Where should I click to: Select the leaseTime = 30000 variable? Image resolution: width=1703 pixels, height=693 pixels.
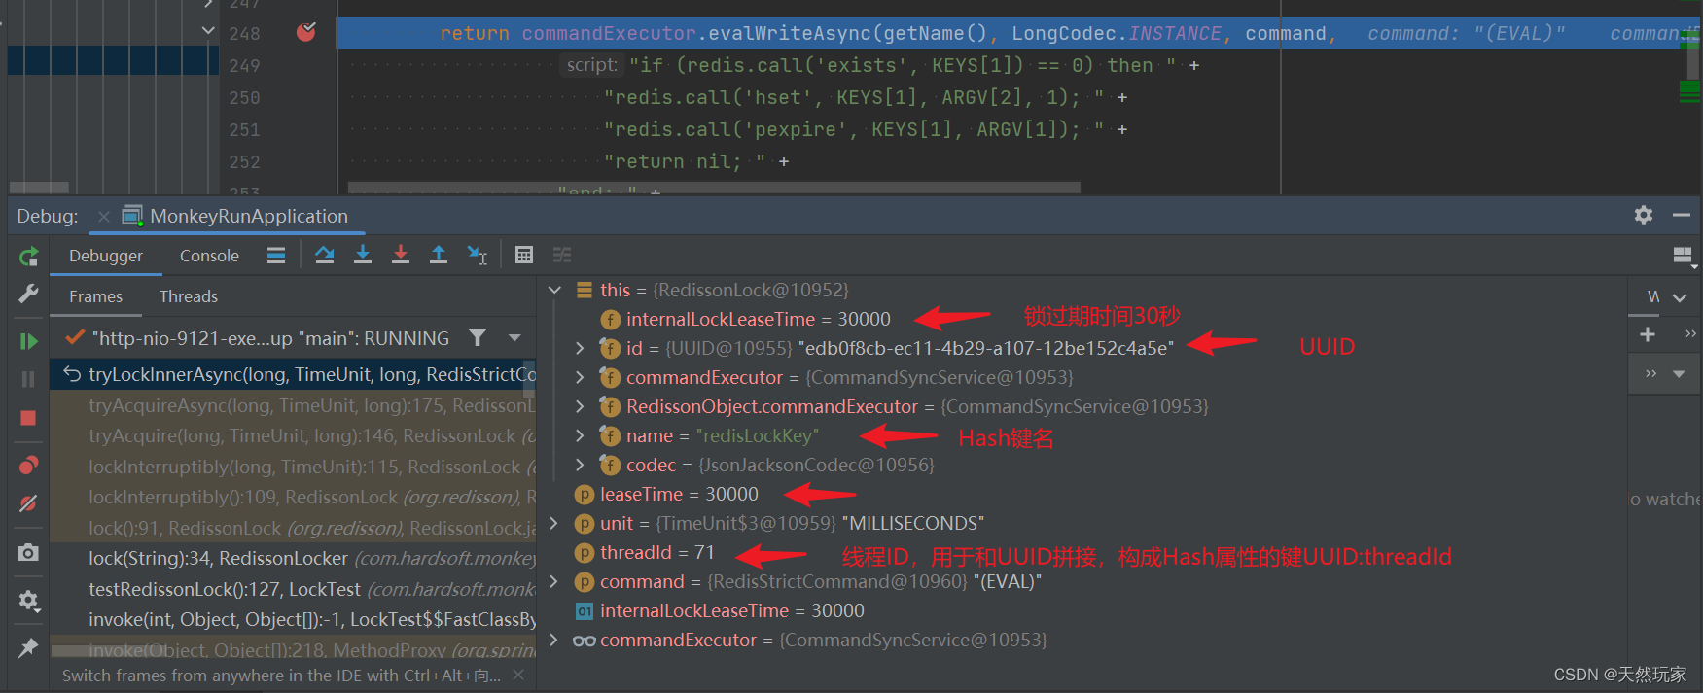(x=679, y=494)
